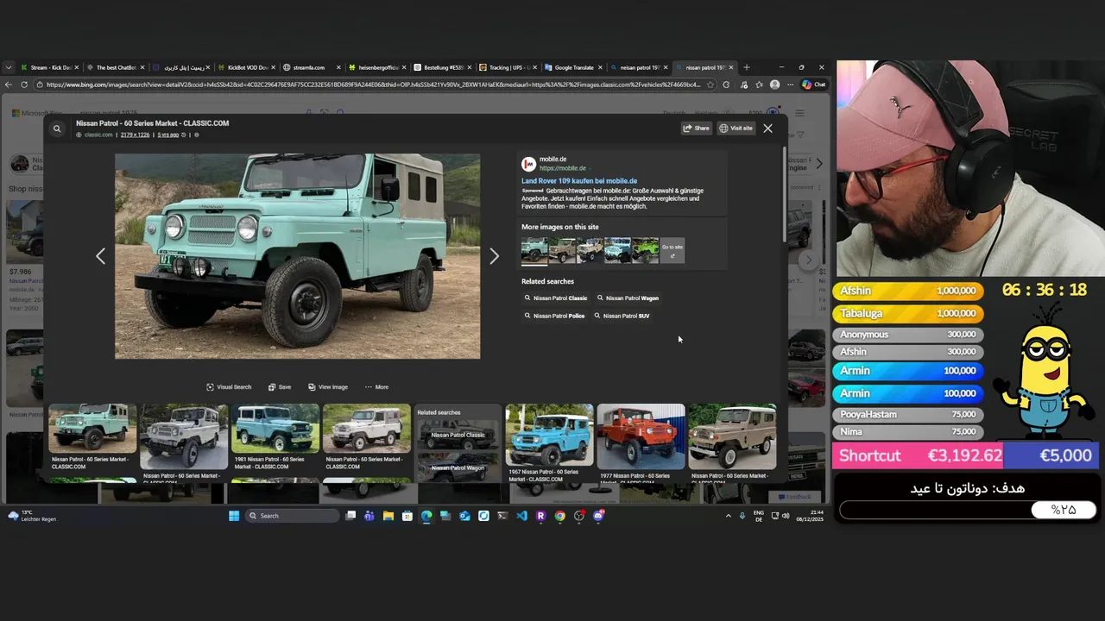Reload the Bing page

coord(24,85)
